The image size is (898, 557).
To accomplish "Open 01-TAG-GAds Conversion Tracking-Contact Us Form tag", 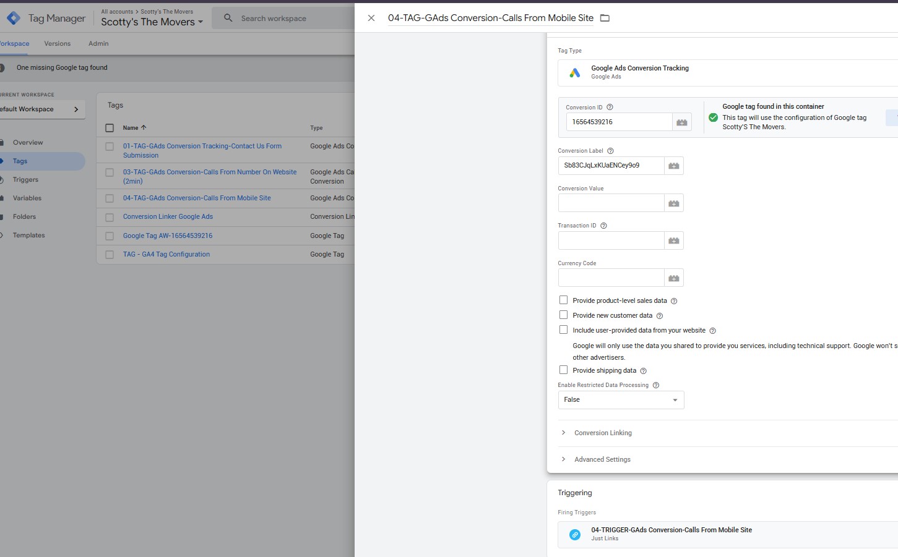I will [202, 151].
